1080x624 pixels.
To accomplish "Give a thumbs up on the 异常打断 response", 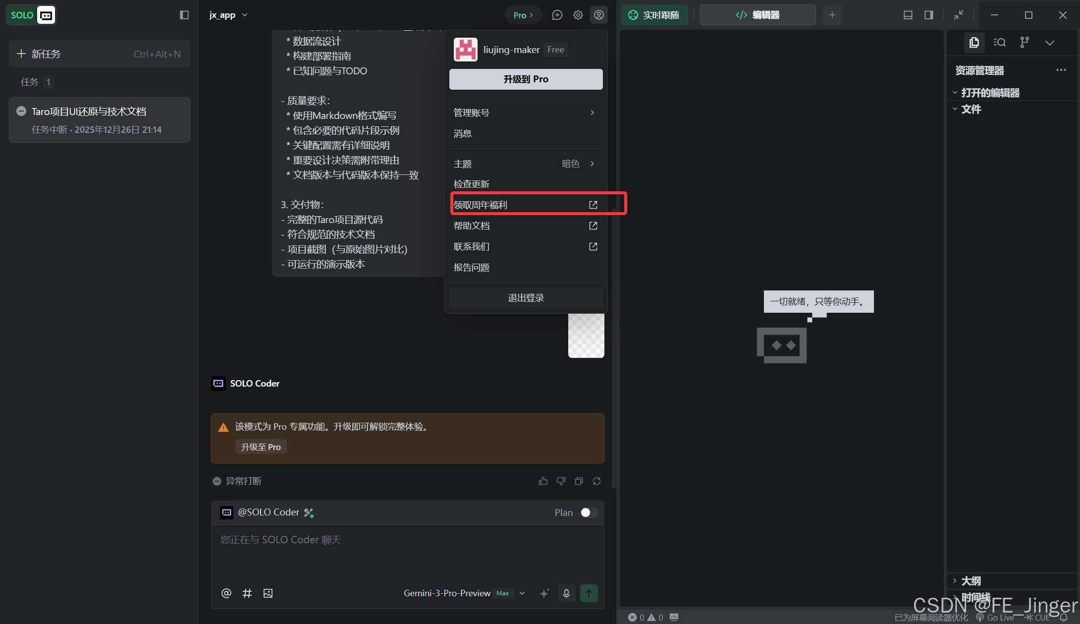I will pyautogui.click(x=543, y=481).
